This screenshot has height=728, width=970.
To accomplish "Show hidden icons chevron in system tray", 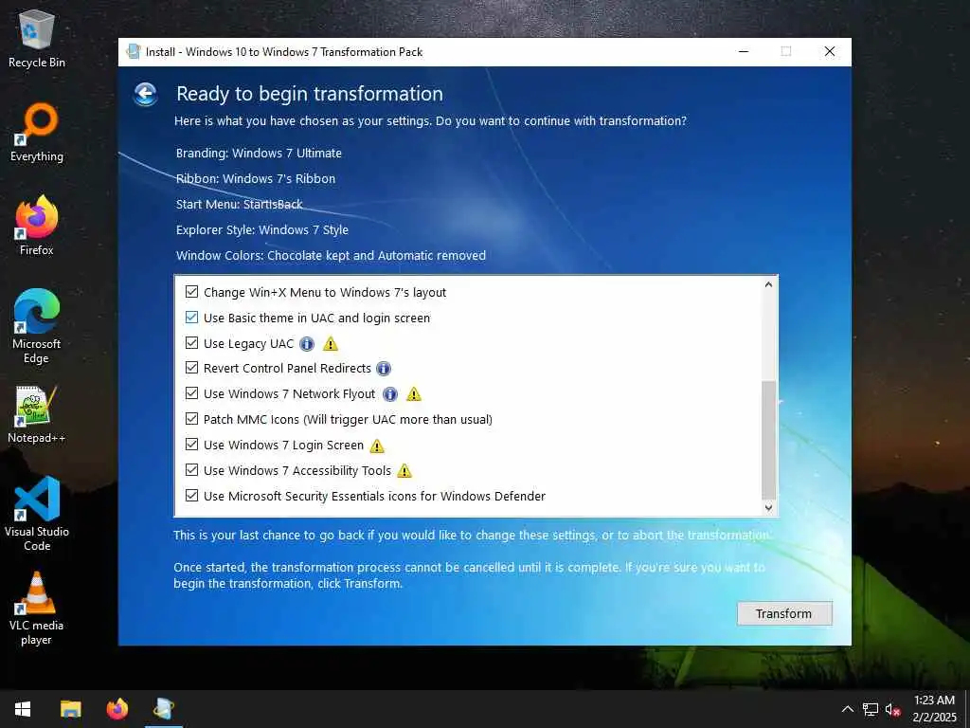I will [x=848, y=709].
